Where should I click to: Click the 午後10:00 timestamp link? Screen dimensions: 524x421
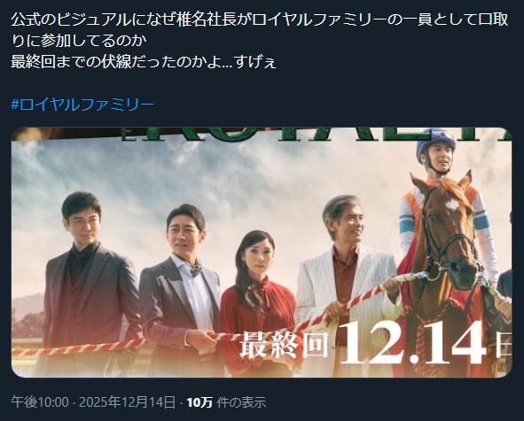40,402
